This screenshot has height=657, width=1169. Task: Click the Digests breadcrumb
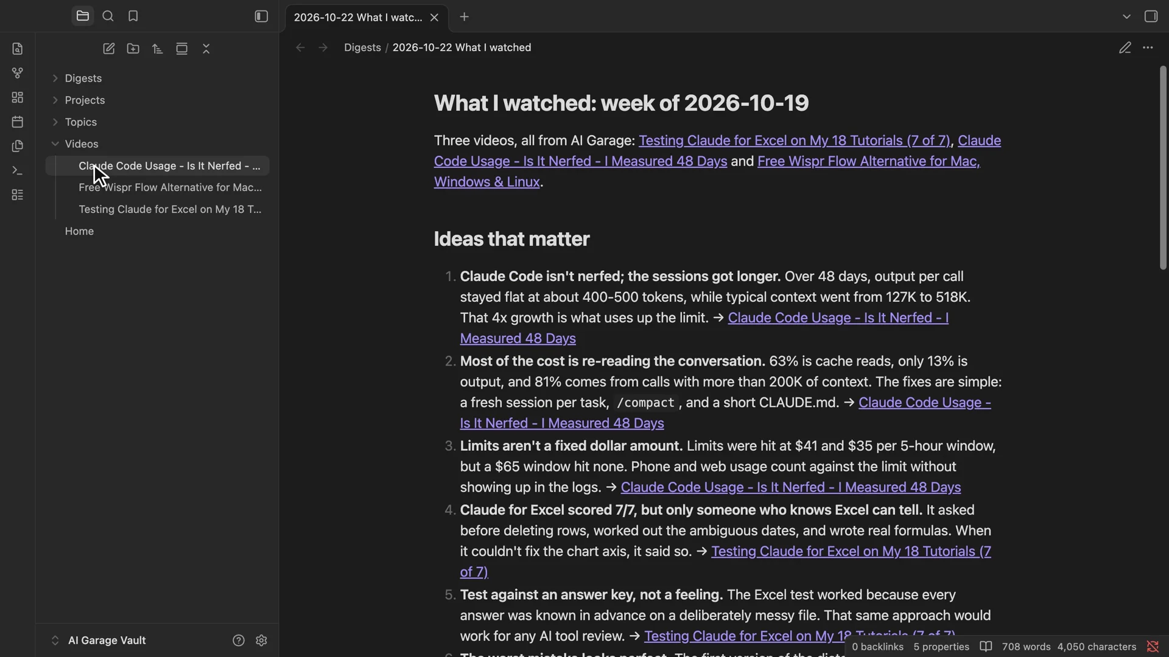(x=362, y=47)
